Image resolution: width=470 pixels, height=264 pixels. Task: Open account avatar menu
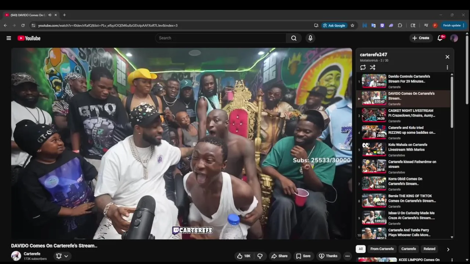[454, 38]
